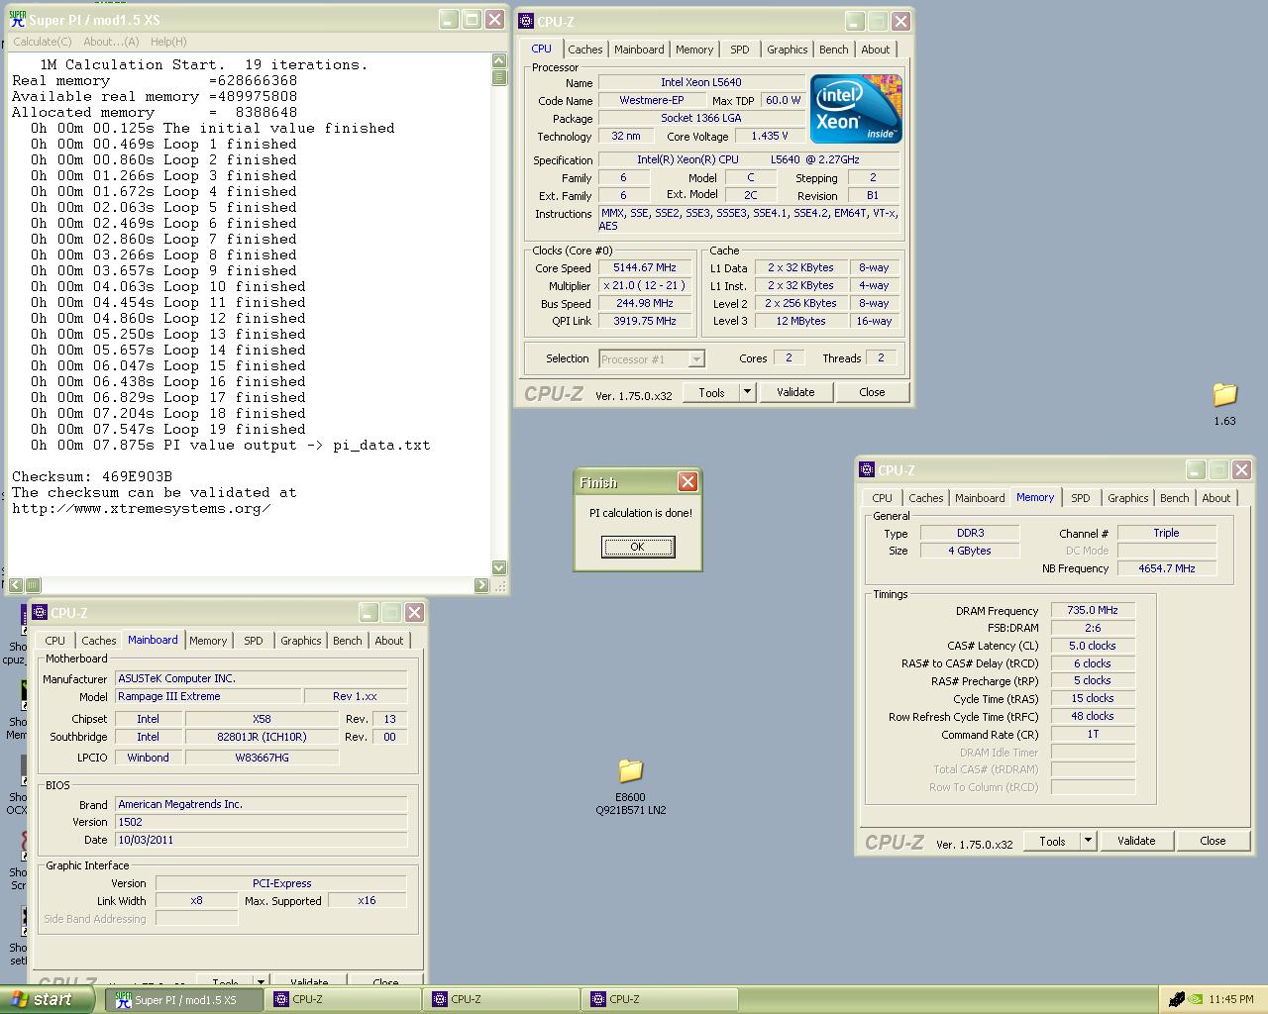Open the NVIDIA tray icon
Screen dimensions: 1268x1014
tap(1196, 999)
